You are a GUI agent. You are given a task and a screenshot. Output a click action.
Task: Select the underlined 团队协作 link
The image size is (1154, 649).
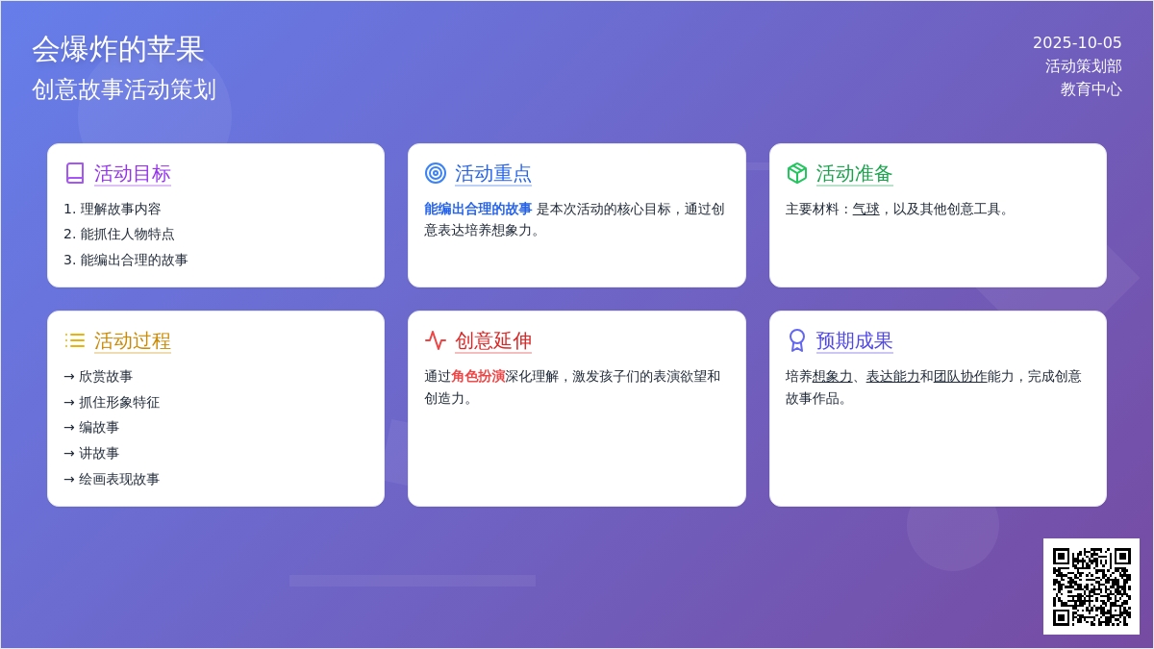point(960,376)
